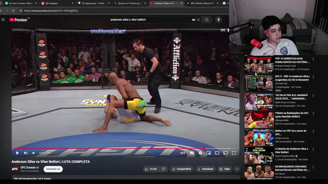Close the Instagram tab
Screen dimensions: 328x184
click(73, 3)
